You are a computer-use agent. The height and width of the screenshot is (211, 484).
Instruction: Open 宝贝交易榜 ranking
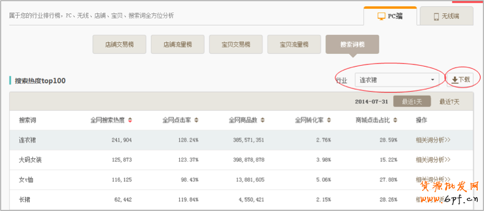(x=236, y=45)
